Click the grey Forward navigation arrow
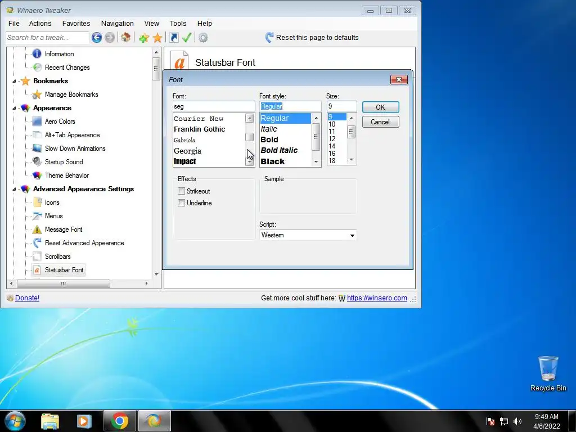This screenshot has width=576, height=432. point(110,38)
